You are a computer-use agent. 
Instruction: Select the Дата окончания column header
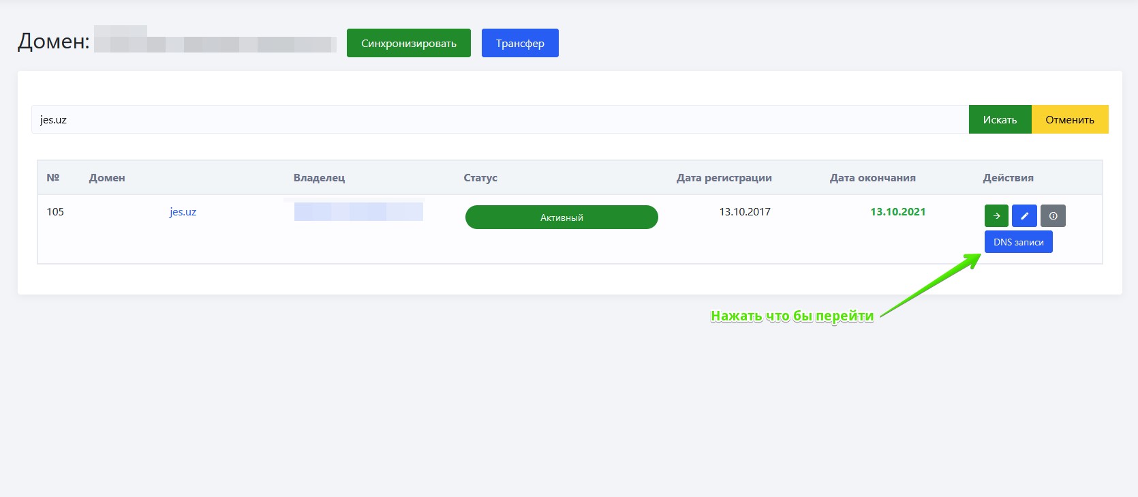[x=872, y=178]
